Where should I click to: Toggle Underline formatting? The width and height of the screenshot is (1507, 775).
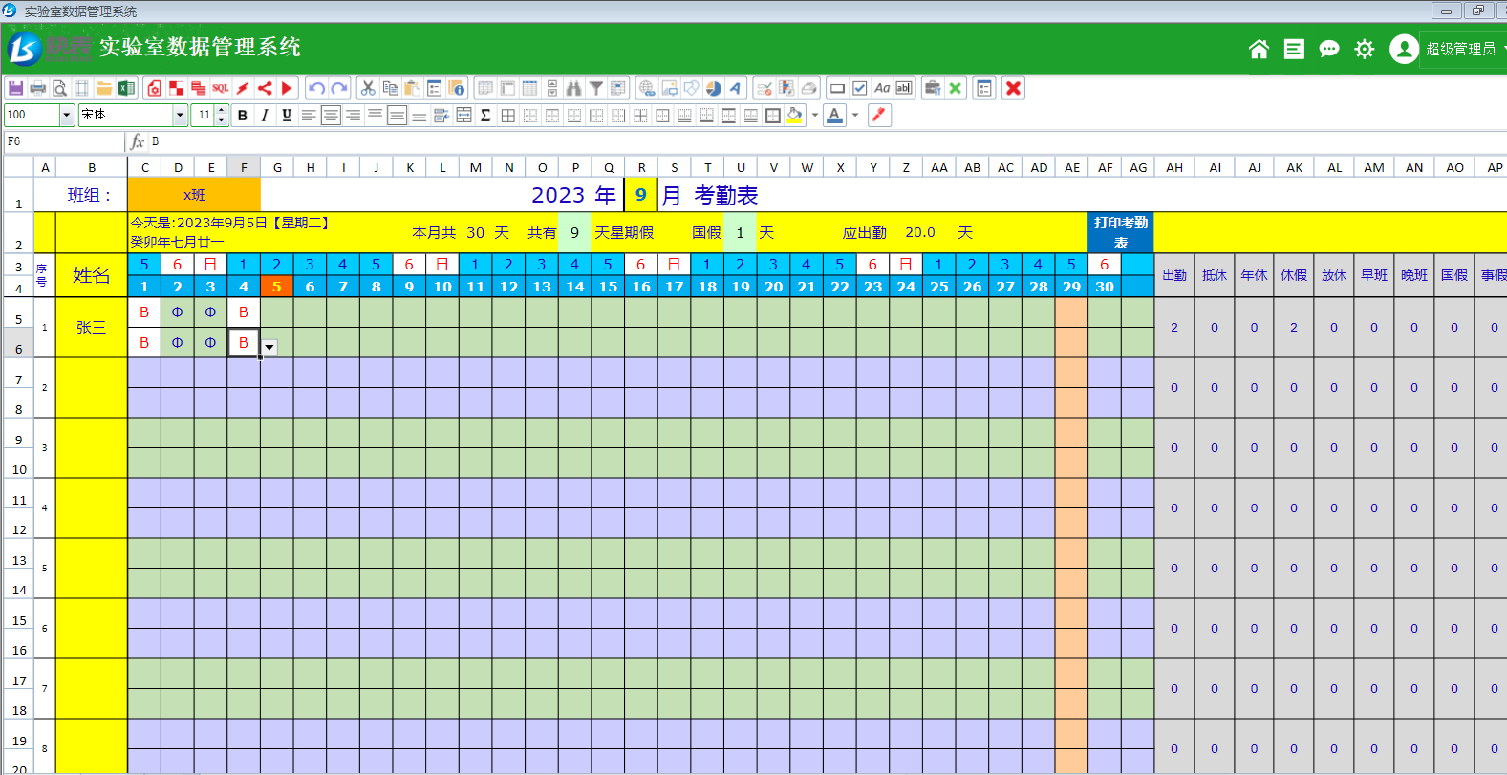tap(287, 116)
